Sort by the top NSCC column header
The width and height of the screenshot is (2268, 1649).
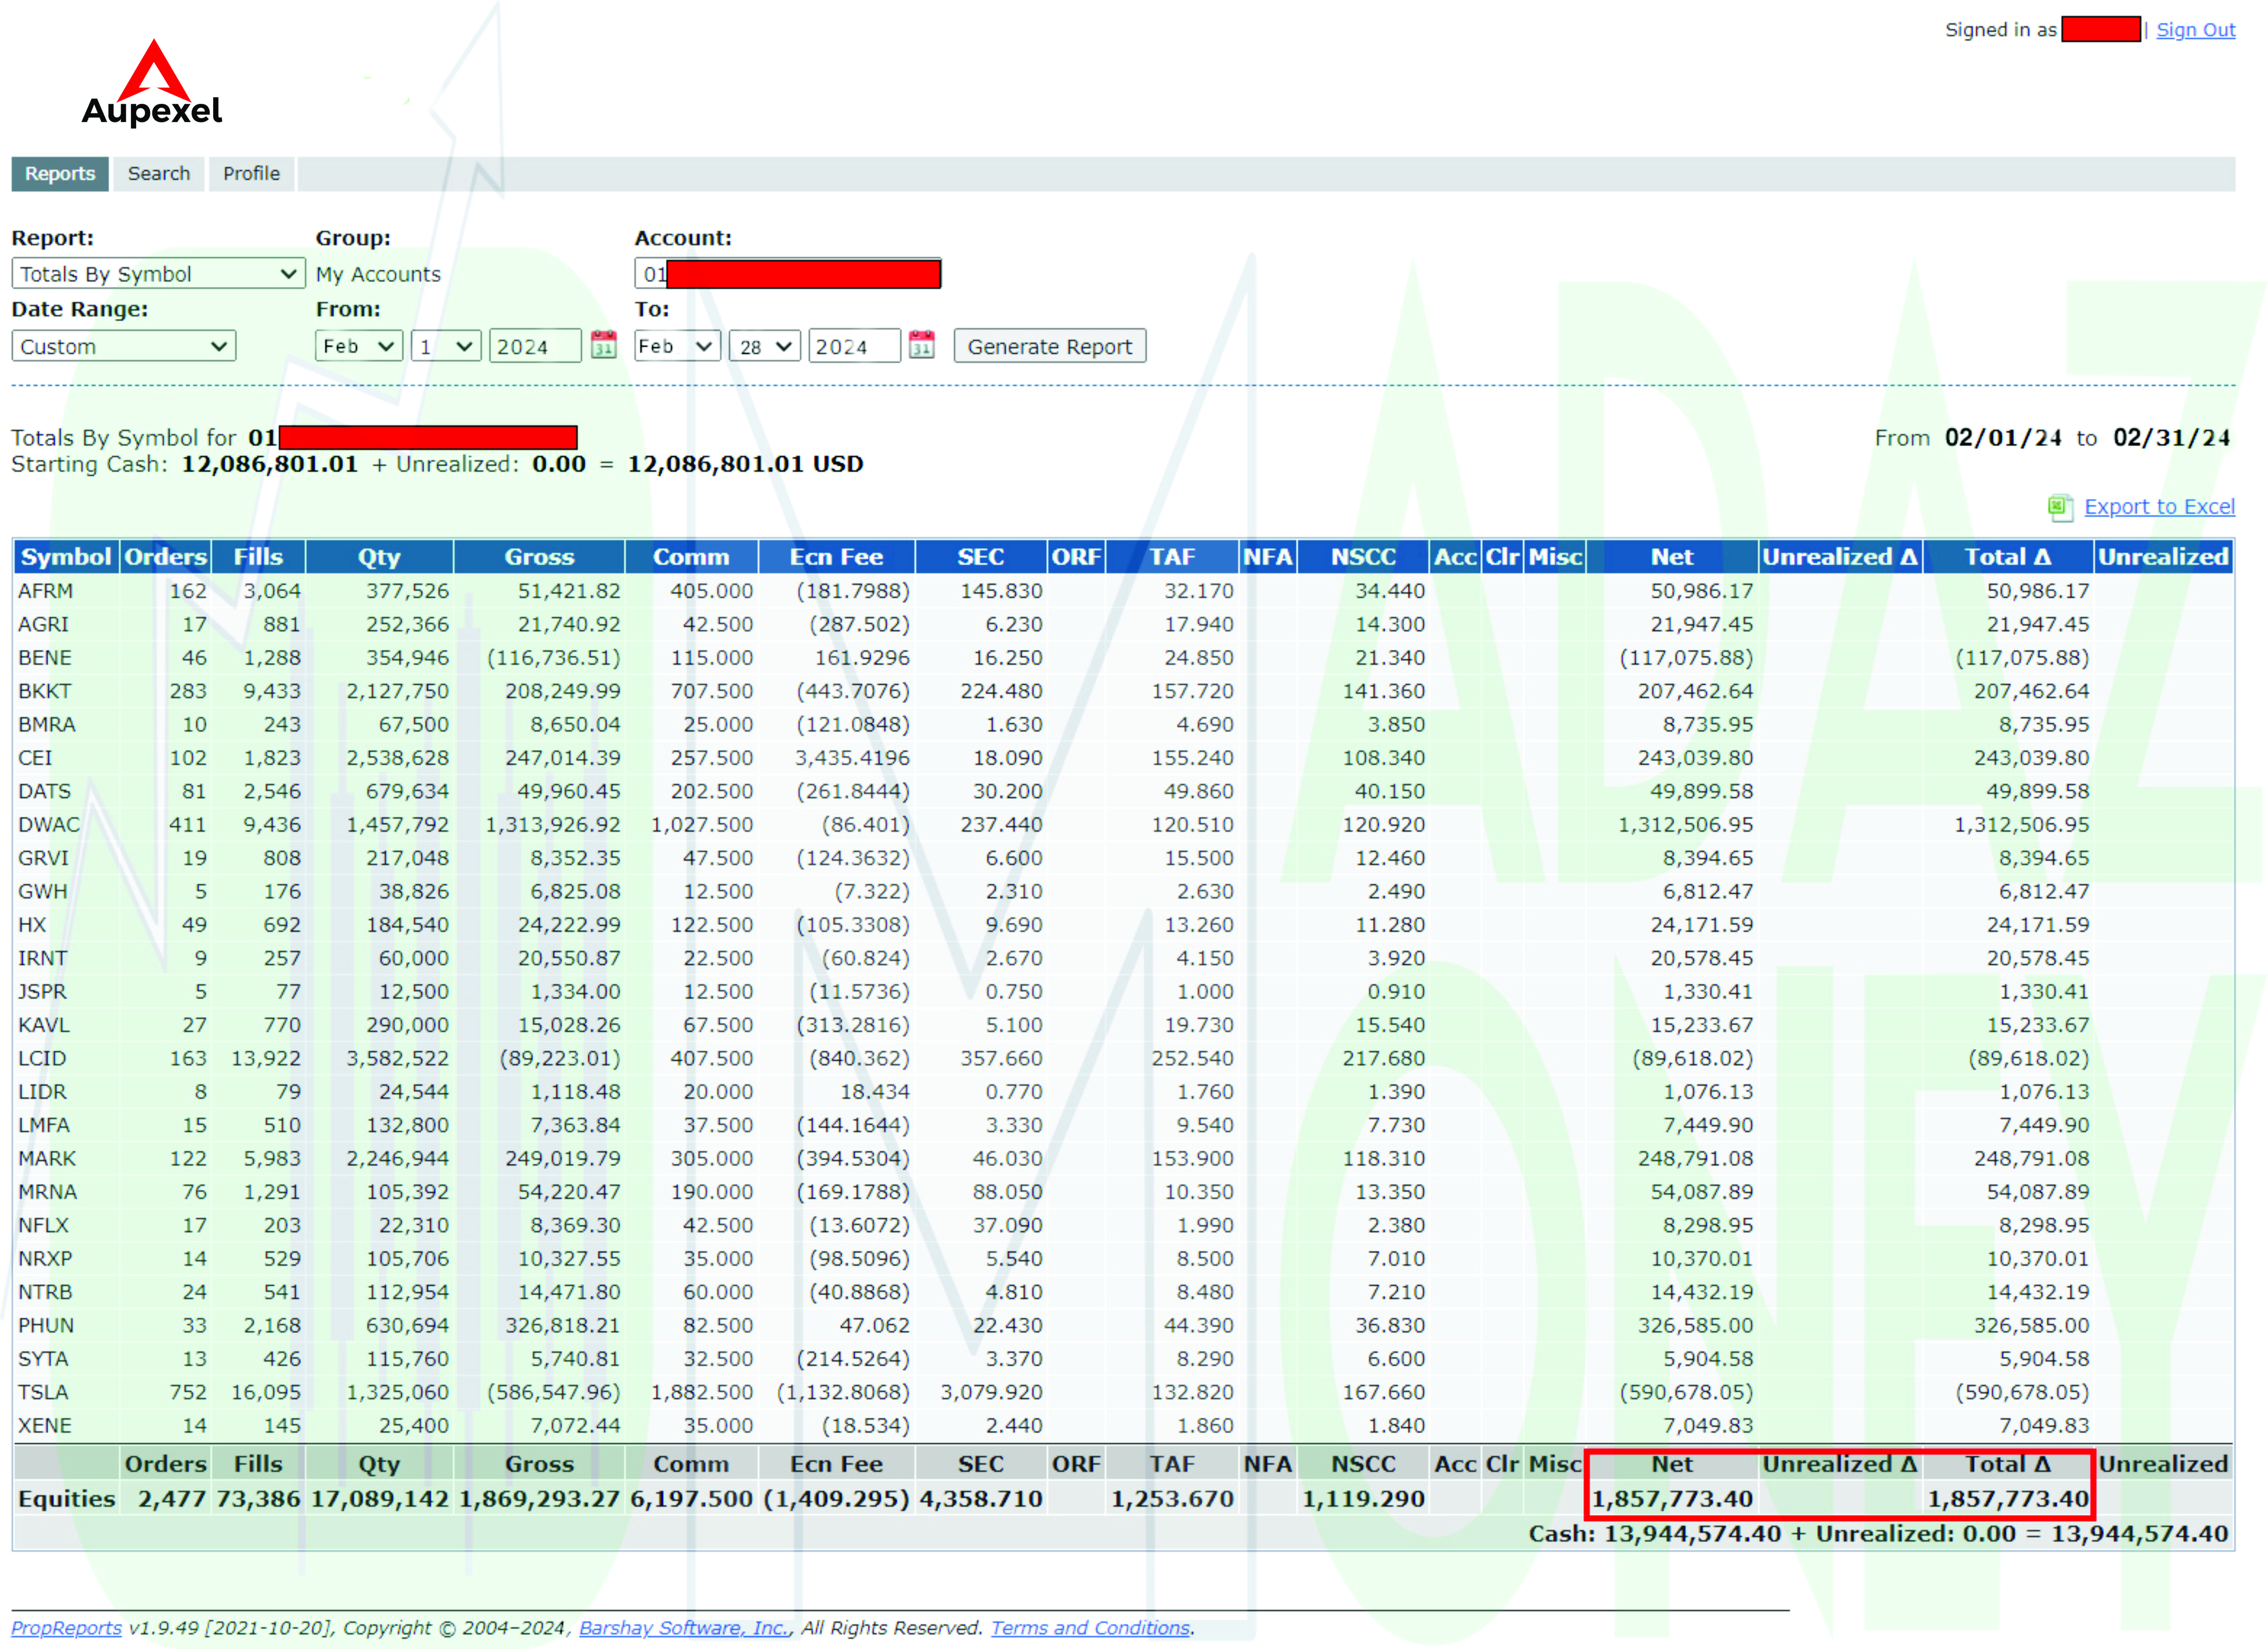point(1363,557)
